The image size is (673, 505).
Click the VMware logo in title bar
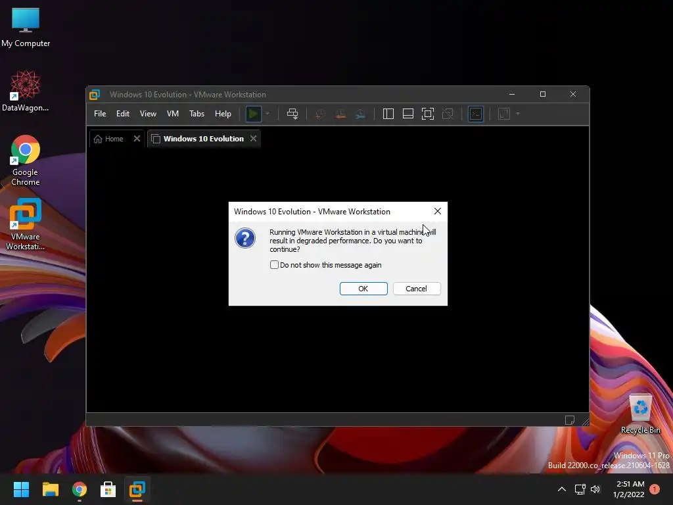(95, 95)
